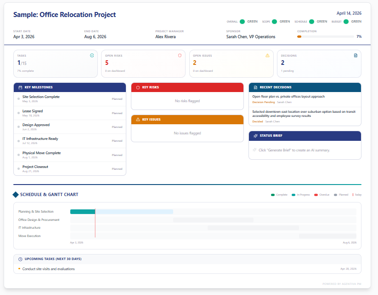Expand the Move Execution task group
Screen dimensions: 378x295
coord(29,236)
